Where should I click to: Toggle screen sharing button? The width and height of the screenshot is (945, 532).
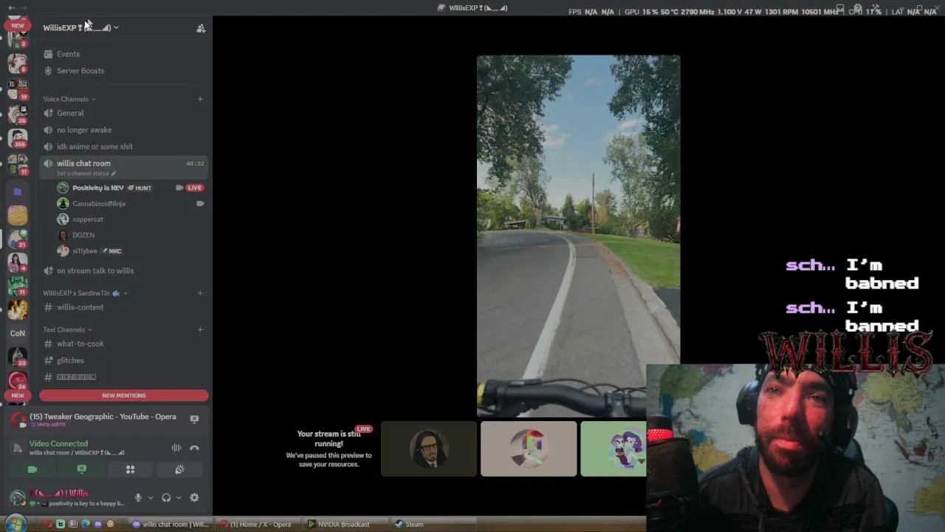click(81, 469)
